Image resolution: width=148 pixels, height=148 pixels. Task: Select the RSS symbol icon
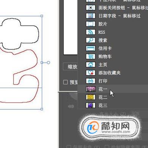click(x=91, y=32)
